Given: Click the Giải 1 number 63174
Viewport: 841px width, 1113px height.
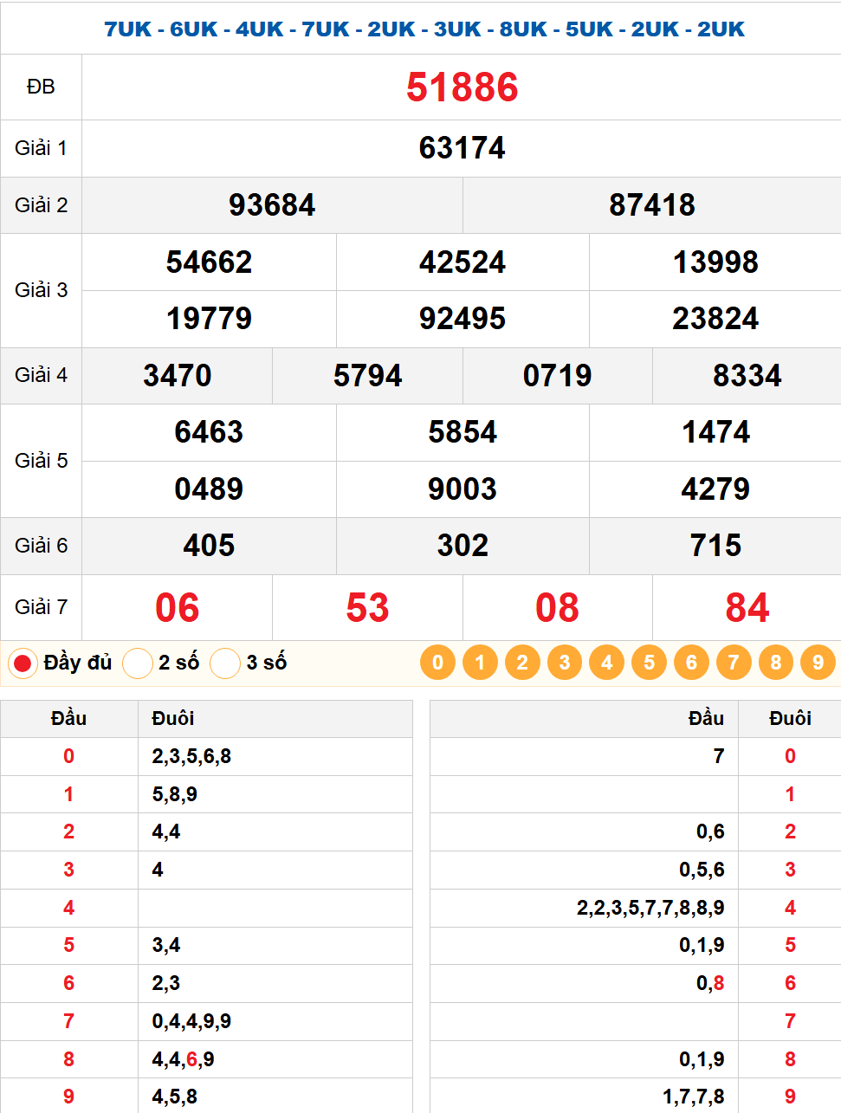Looking at the screenshot, I should pos(462,148).
